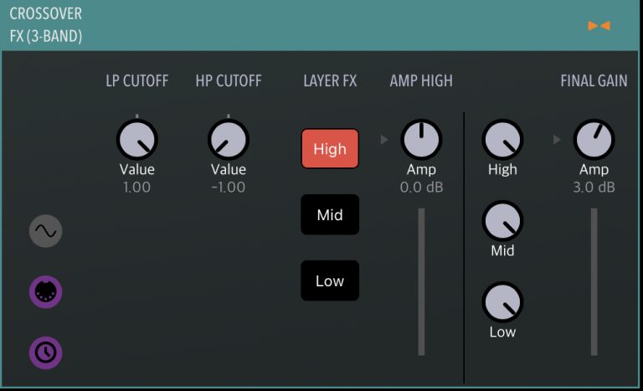Click the 3.0 dB final gain value
This screenshot has height=391, width=643.
coord(594,188)
